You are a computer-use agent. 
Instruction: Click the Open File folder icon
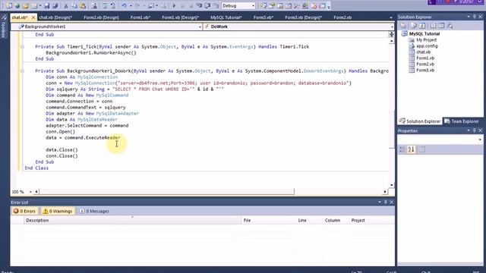point(26,6)
